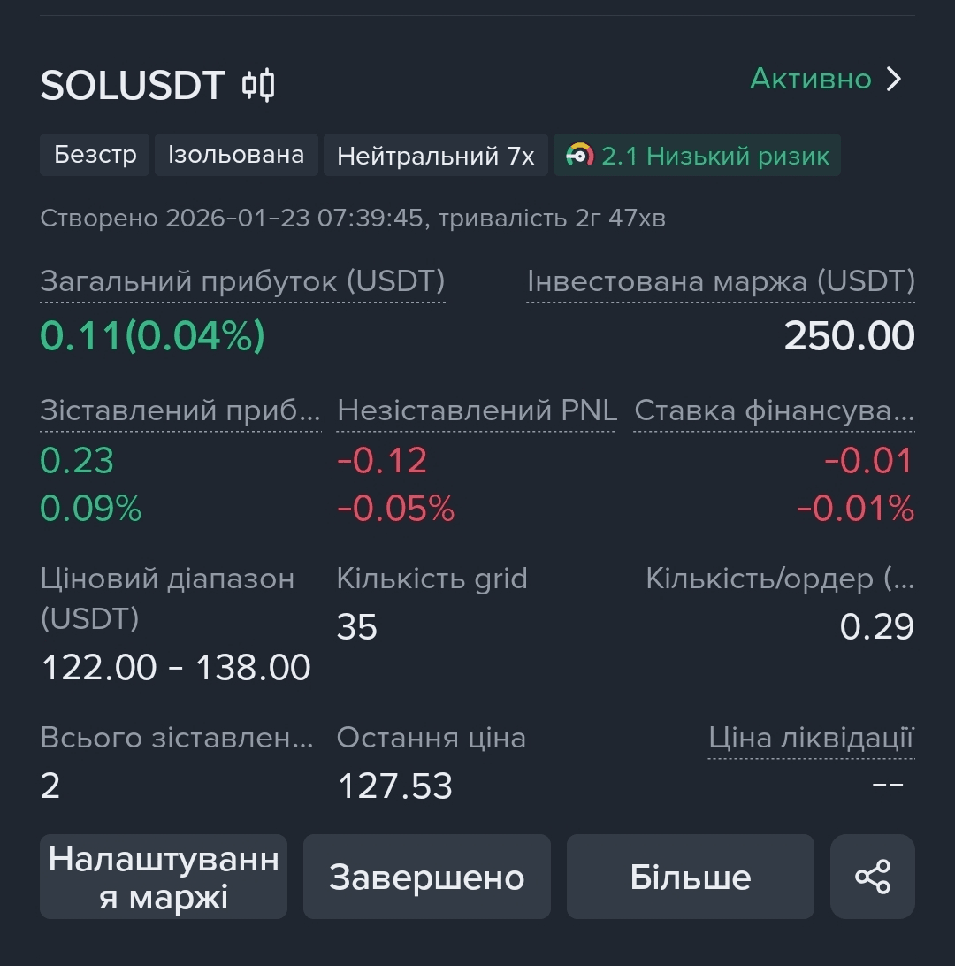Open Налаштування маржі settings

[164, 877]
